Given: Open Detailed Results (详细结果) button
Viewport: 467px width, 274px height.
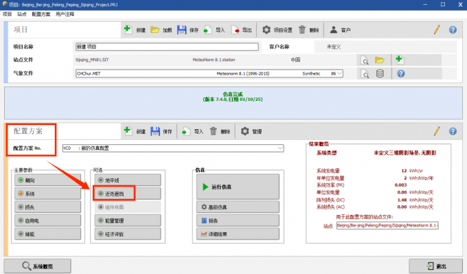Looking at the screenshot, I should 238,234.
